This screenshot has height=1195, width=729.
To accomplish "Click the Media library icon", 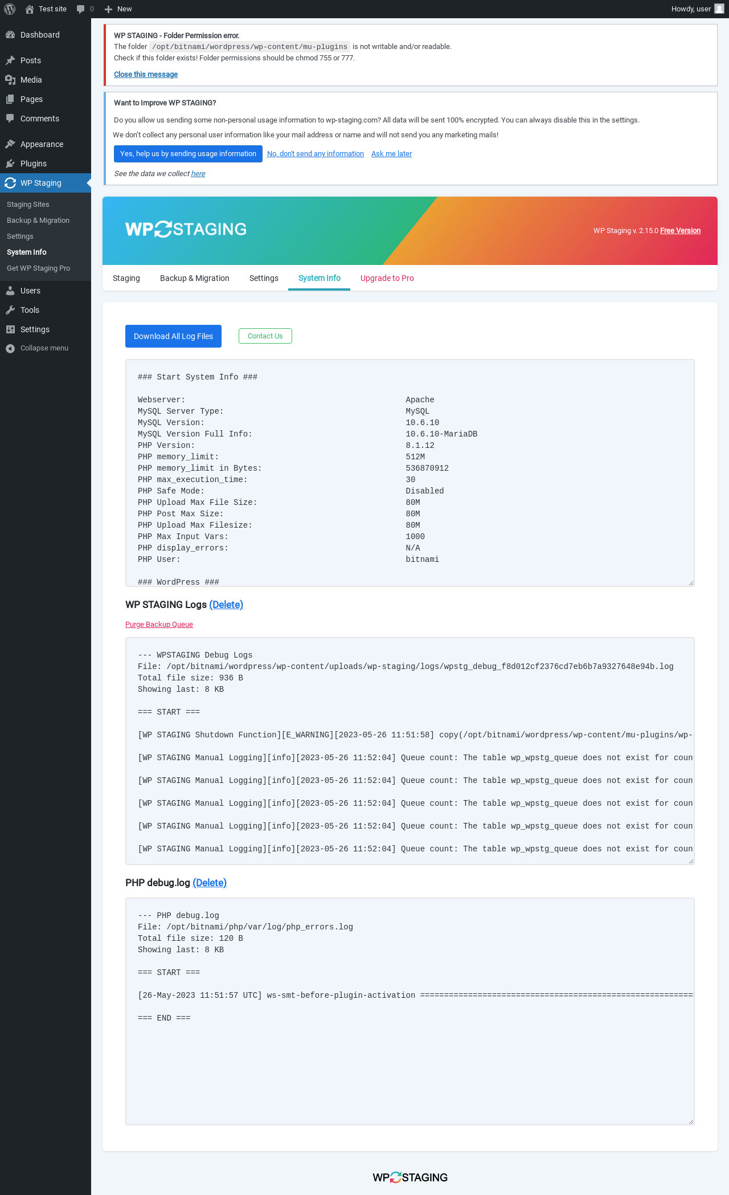I will [x=10, y=80].
